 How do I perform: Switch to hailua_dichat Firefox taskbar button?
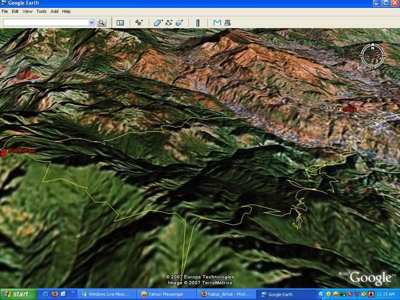pyautogui.click(x=226, y=294)
